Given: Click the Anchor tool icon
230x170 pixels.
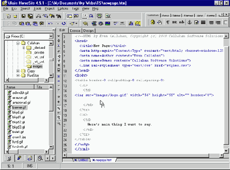Looking at the screenshot, I should coord(189,22).
